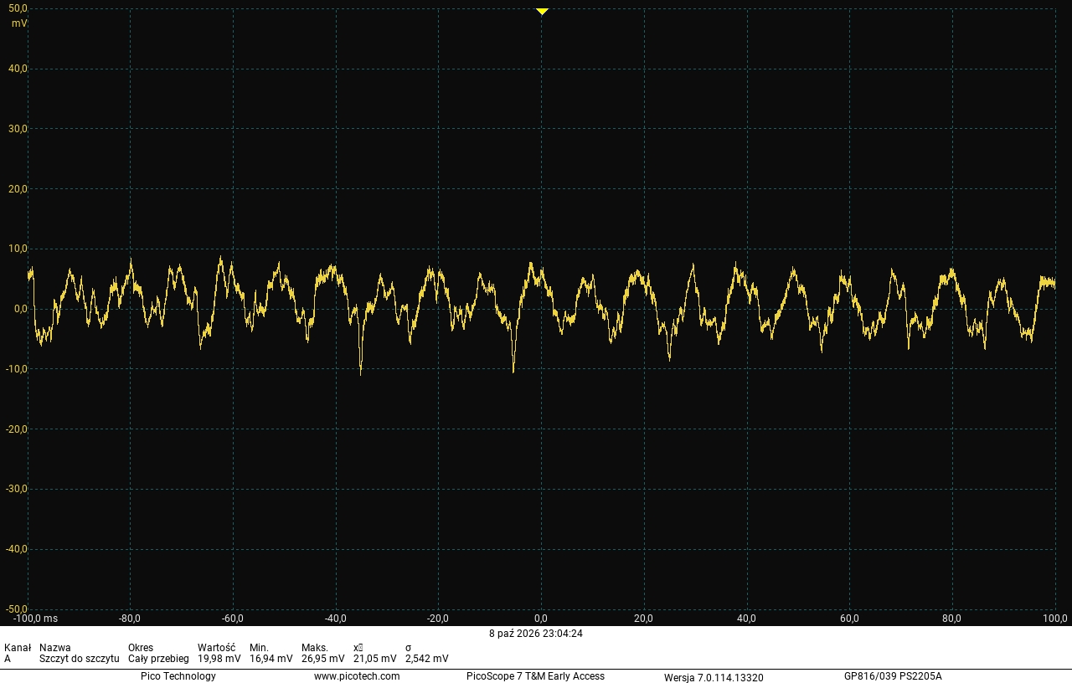Click the "mV" unit label on the voltage axis
Viewport: 1072px width, 683px height.
click(x=18, y=23)
